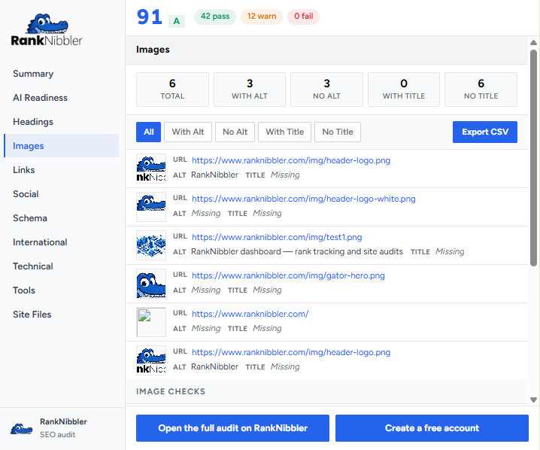This screenshot has width=540, height=450.
Task: Open the first header-logo.png URL
Action: tap(291, 160)
